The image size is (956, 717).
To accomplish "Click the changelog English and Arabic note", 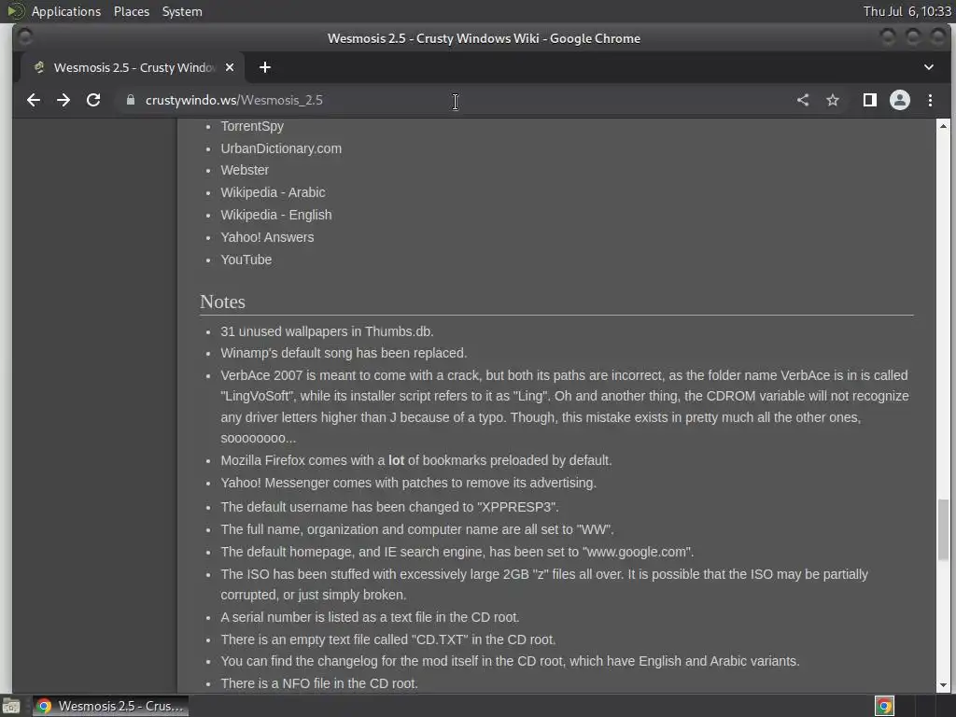I will tap(510, 661).
